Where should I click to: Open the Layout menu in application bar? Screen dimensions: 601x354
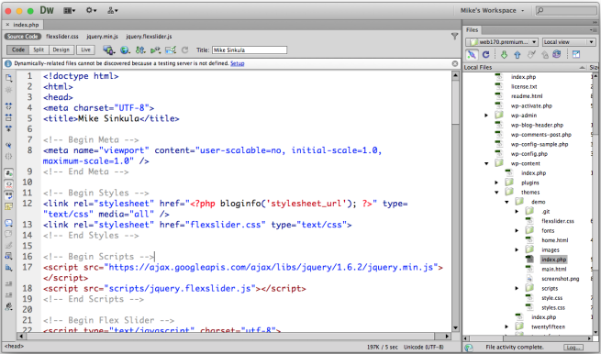coord(70,11)
